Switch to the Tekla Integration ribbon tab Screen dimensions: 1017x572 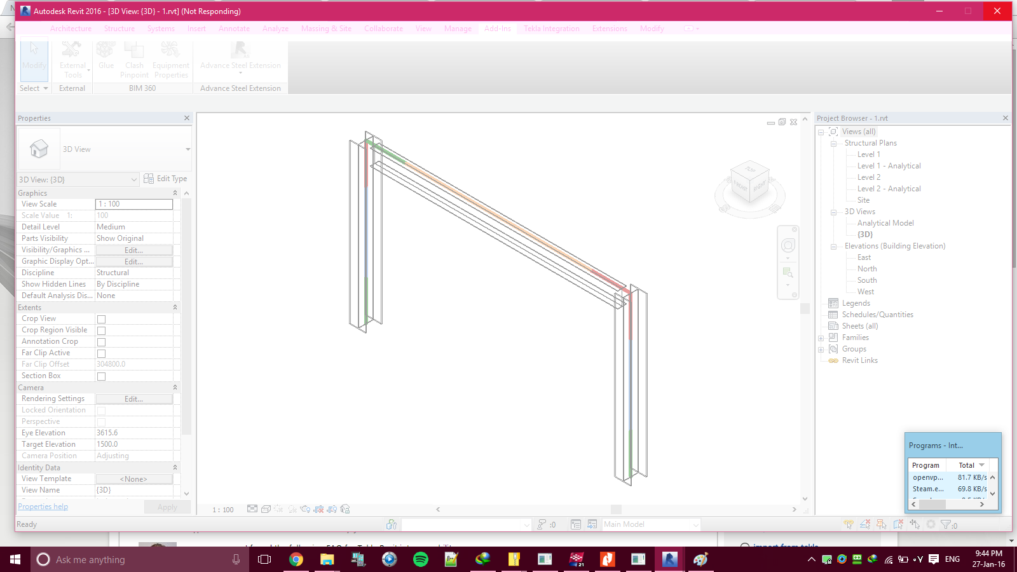click(x=550, y=29)
